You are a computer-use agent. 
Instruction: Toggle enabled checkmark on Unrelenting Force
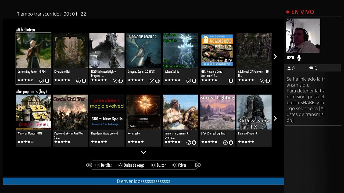click(41, 81)
